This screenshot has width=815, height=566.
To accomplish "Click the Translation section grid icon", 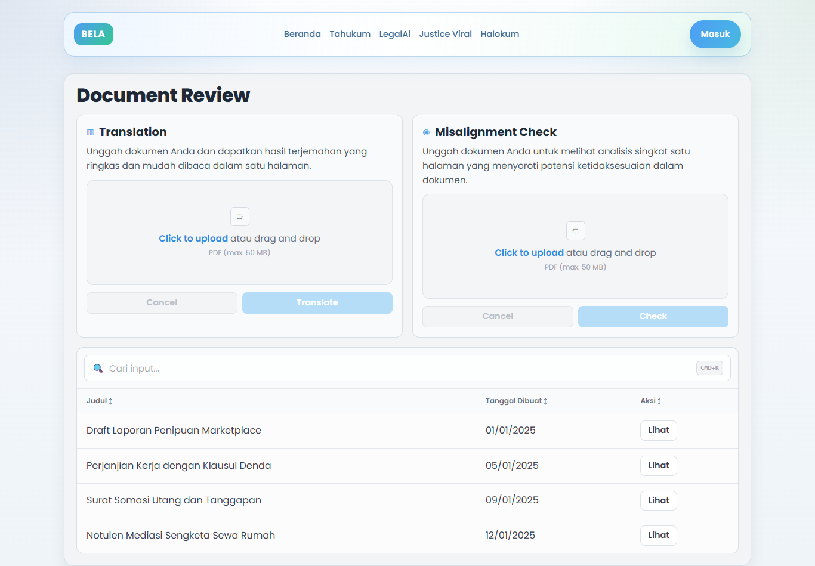I will point(91,132).
